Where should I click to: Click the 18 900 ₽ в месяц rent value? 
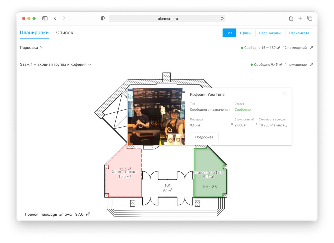click(273, 125)
